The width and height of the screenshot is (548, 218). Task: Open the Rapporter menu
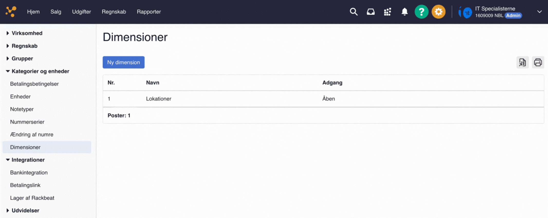click(x=149, y=12)
